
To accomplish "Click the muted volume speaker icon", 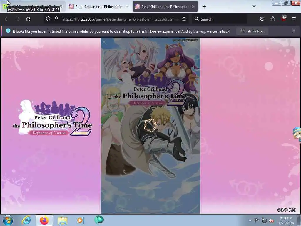I will pos(271,221).
